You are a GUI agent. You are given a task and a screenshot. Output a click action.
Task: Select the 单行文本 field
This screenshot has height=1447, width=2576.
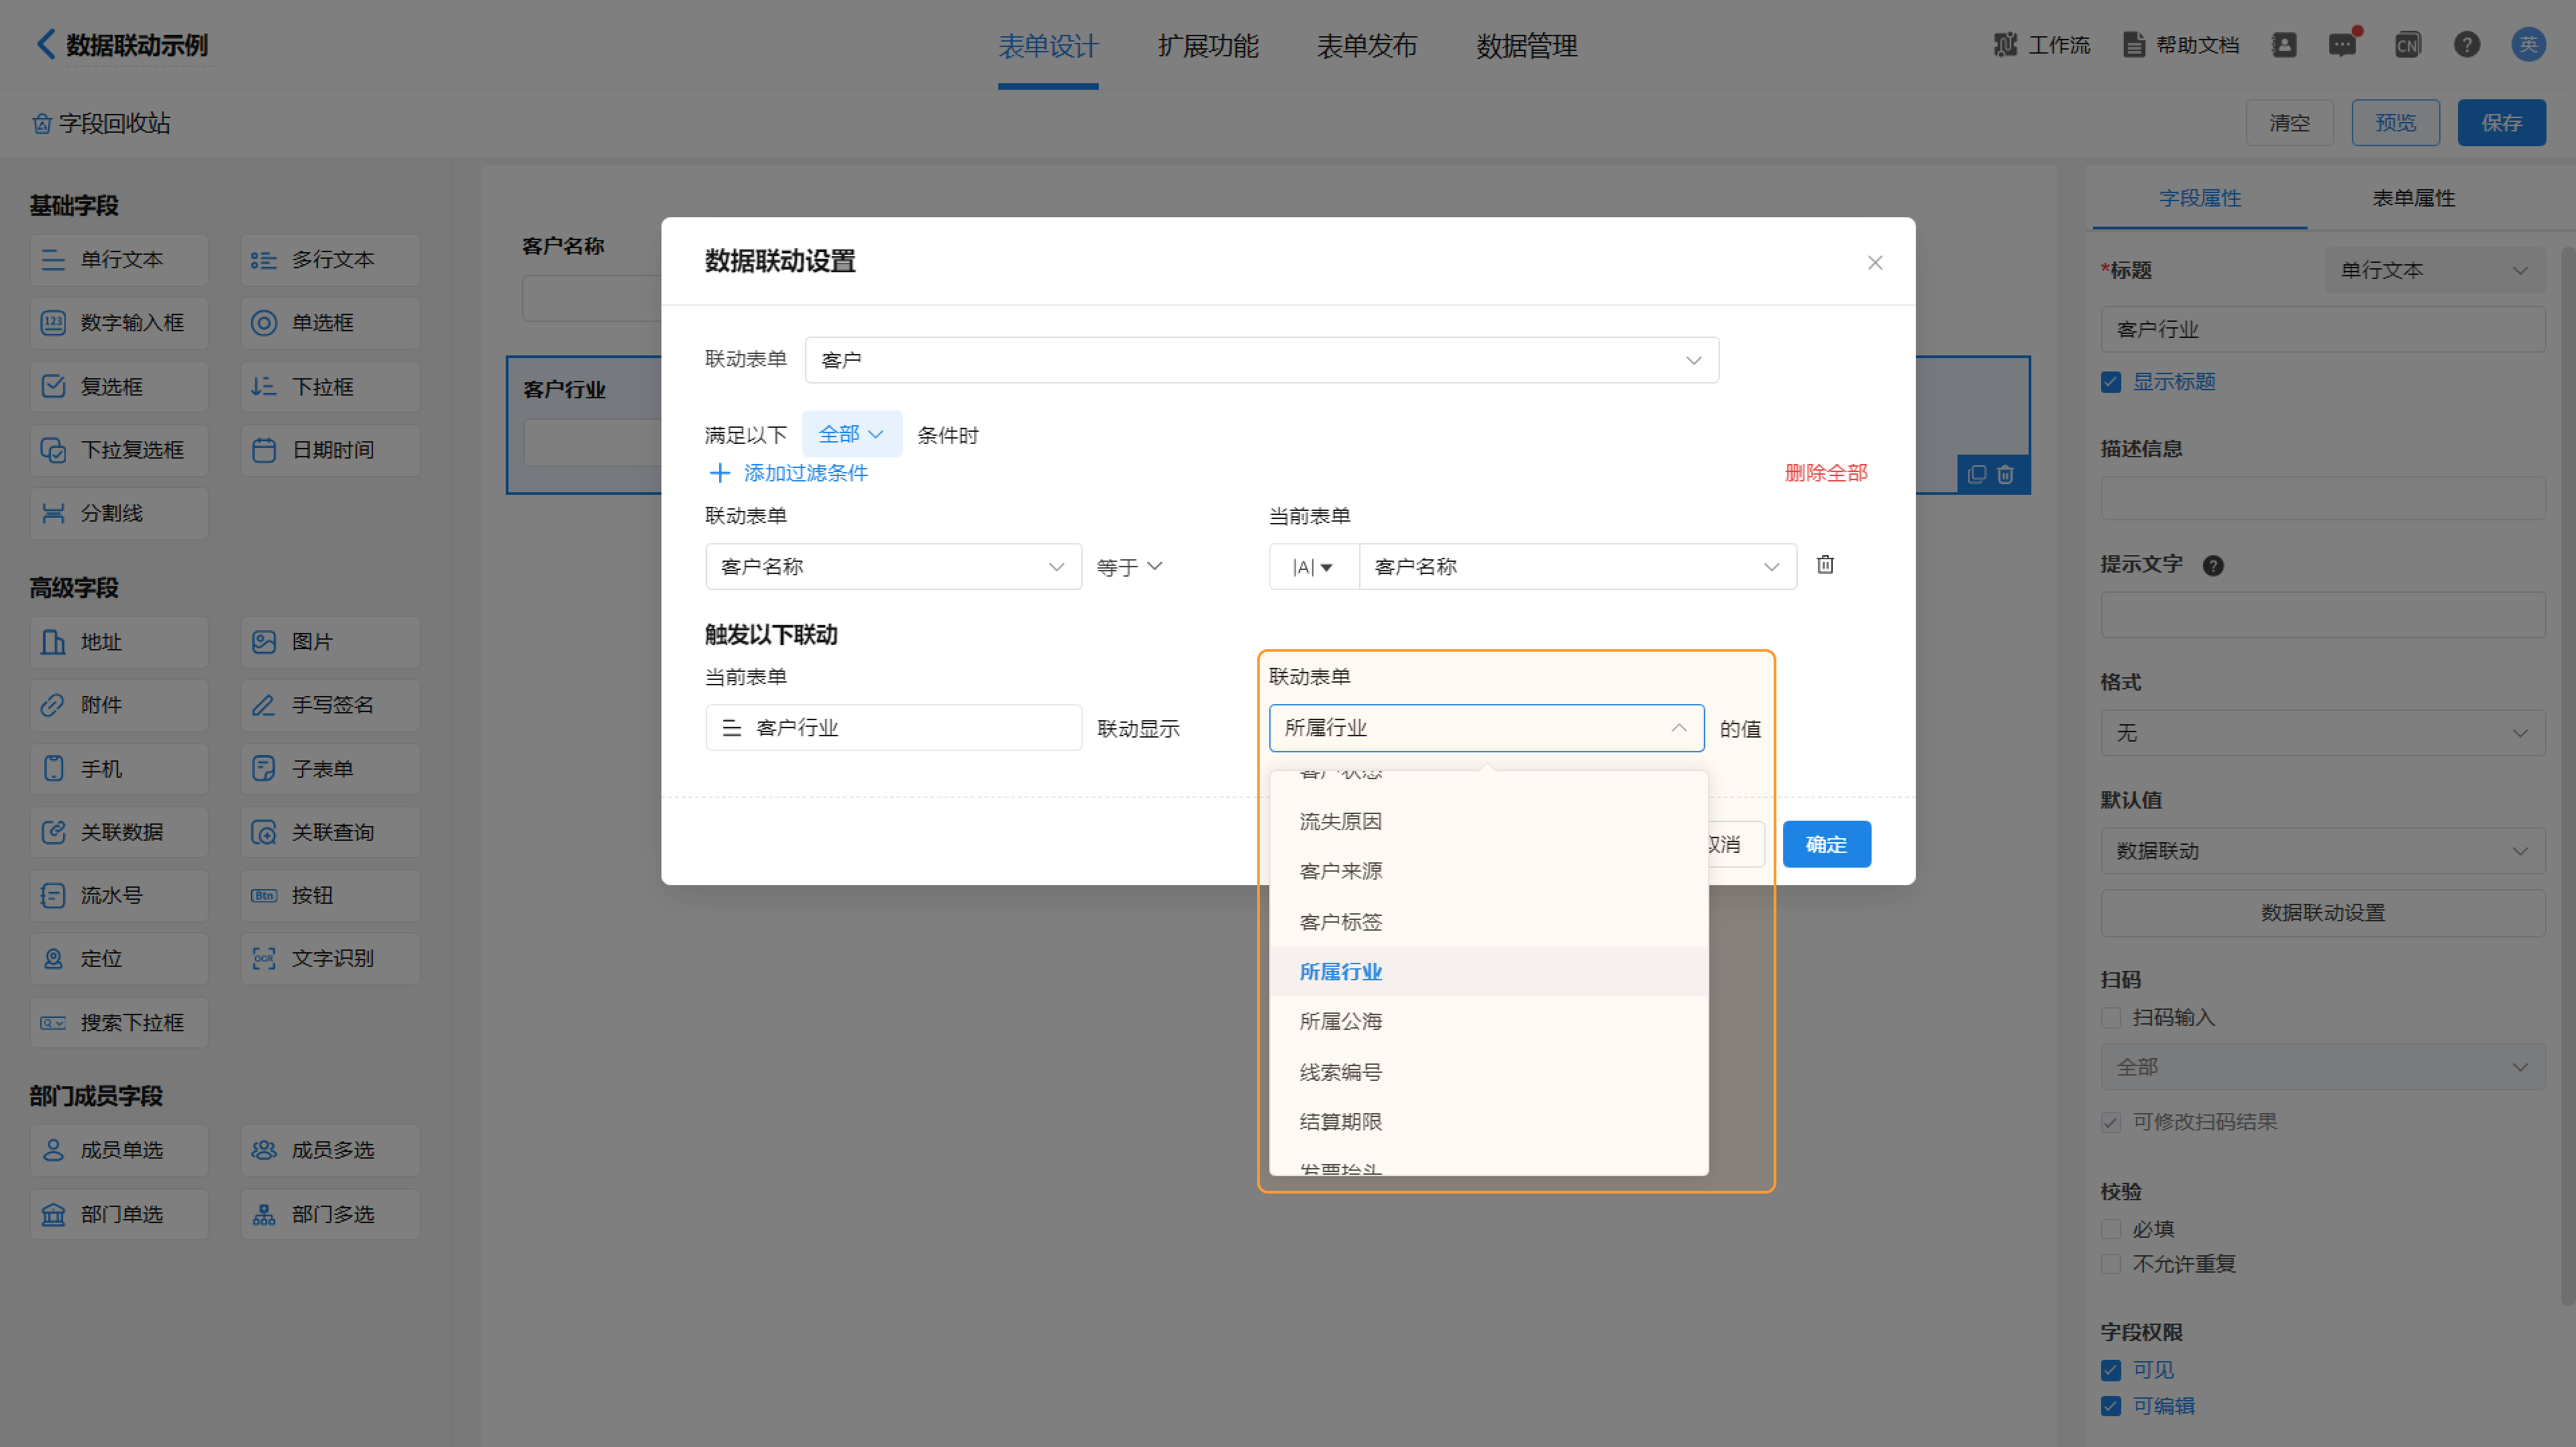[119, 259]
